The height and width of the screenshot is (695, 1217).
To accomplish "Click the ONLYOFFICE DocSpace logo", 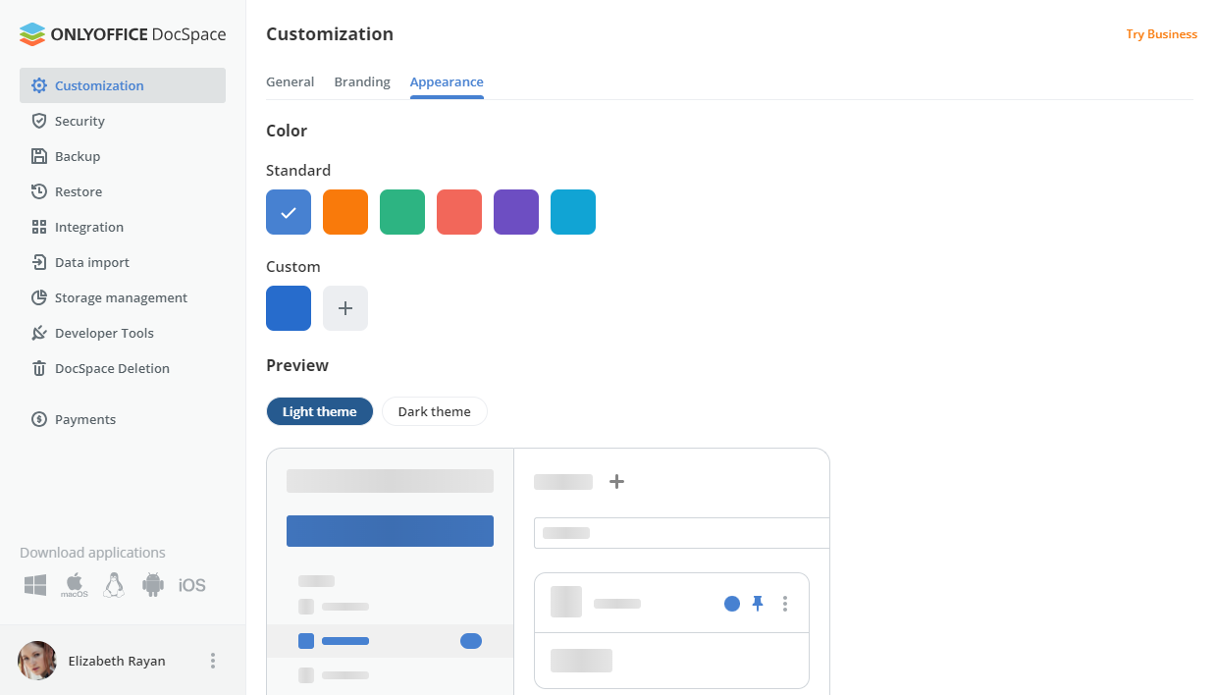I will (x=123, y=34).
